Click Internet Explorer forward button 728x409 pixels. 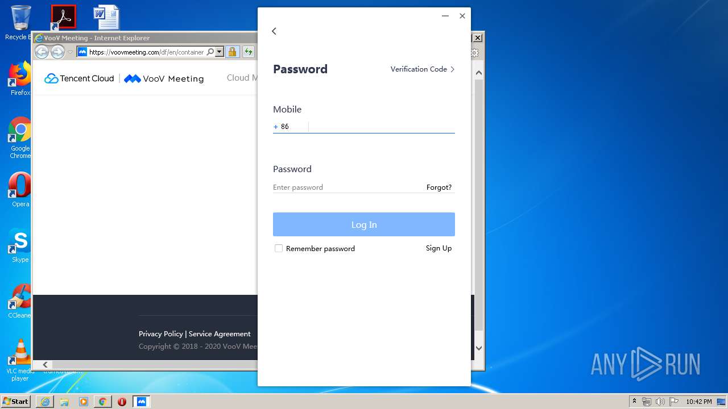pos(57,52)
